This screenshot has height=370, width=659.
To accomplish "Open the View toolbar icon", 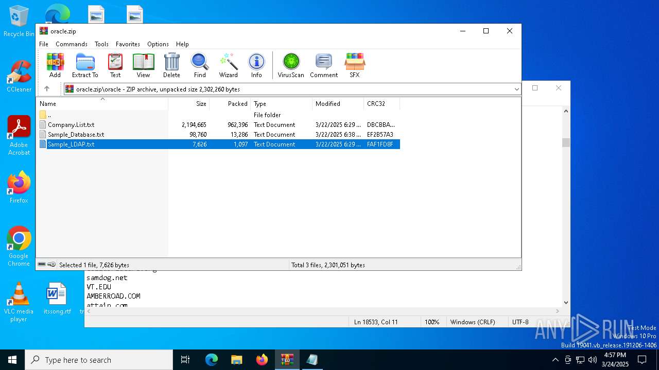I will (x=143, y=65).
